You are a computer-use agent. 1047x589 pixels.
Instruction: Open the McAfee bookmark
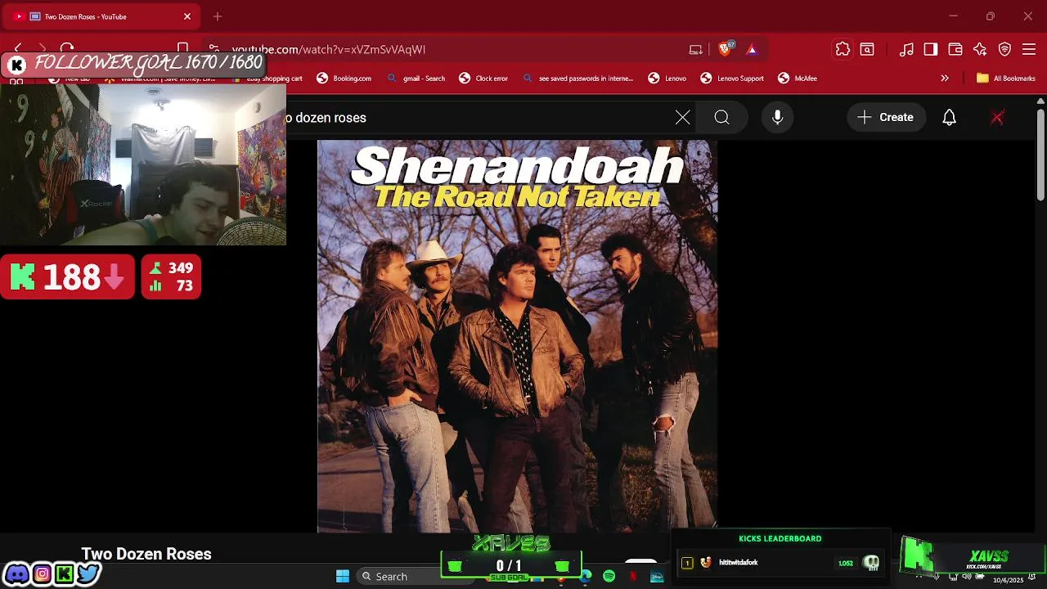point(798,79)
